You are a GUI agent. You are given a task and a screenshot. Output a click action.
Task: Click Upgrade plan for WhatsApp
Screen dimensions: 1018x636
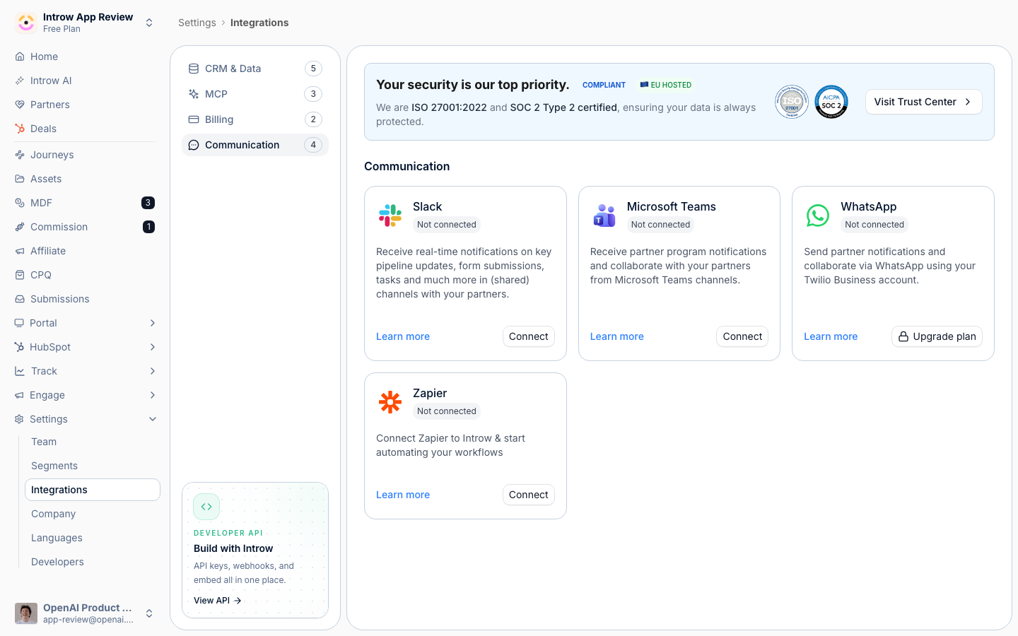click(x=937, y=336)
